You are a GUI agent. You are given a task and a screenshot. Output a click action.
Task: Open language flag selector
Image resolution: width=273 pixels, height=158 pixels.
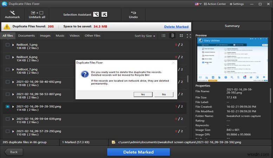point(198,4)
